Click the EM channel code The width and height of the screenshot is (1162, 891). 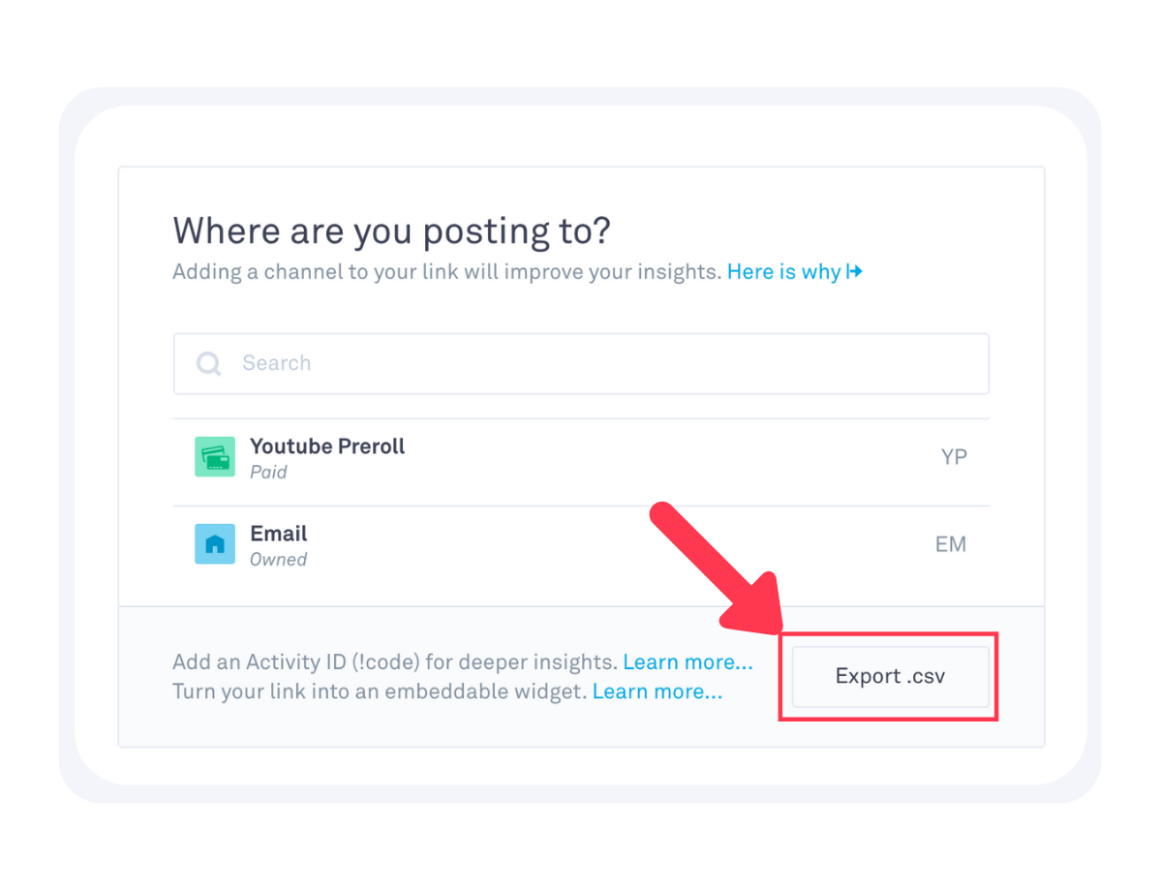click(951, 544)
